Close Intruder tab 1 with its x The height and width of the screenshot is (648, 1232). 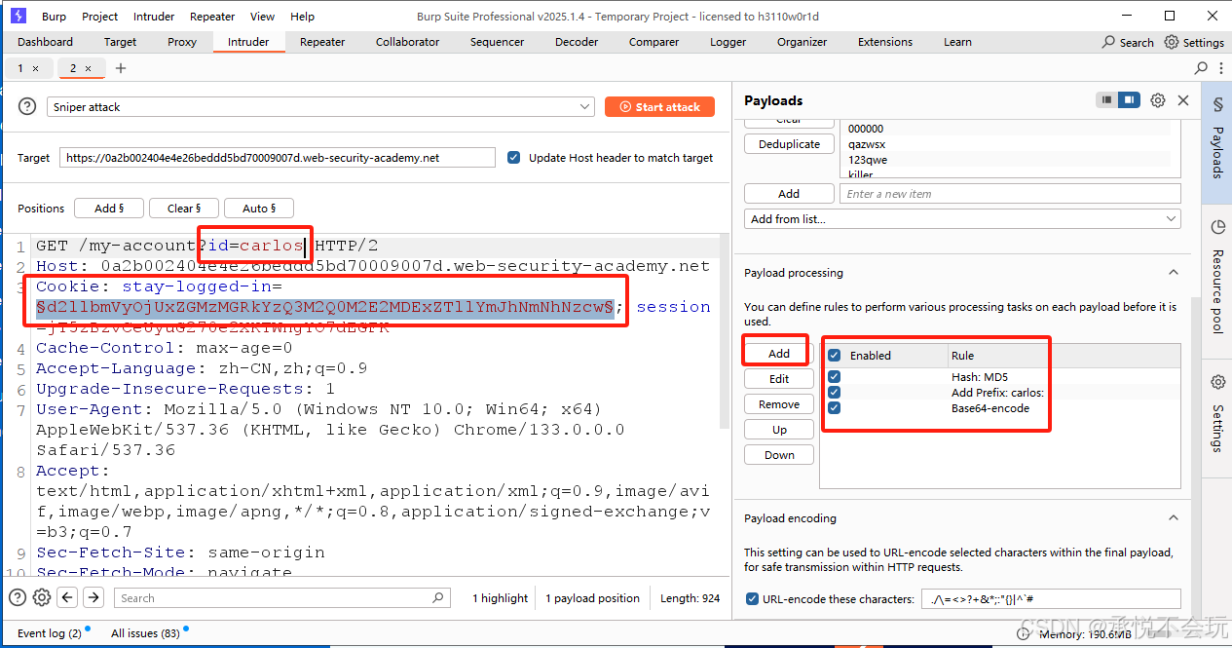coord(36,68)
